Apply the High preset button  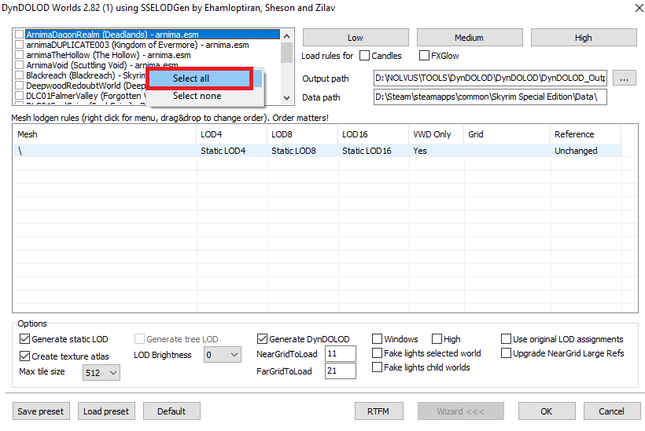584,38
